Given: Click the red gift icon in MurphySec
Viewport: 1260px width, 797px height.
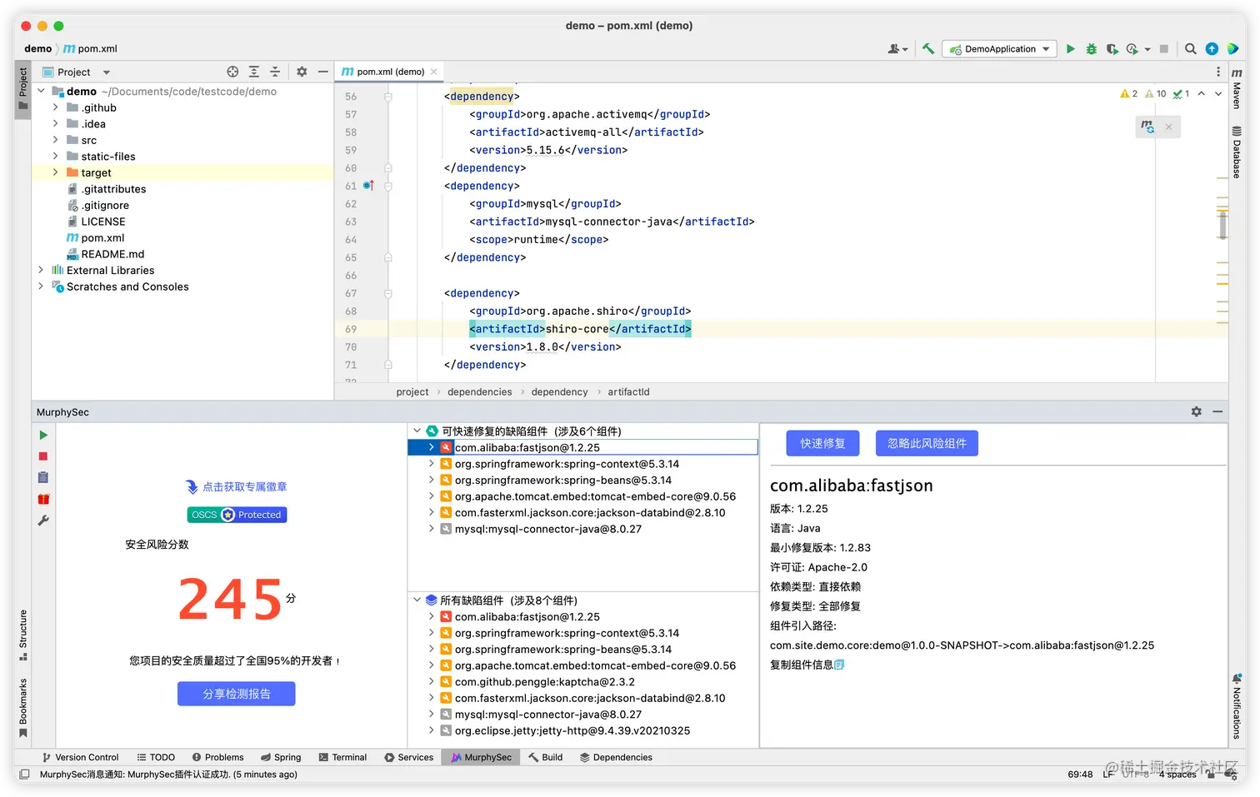Looking at the screenshot, I should click(43, 499).
